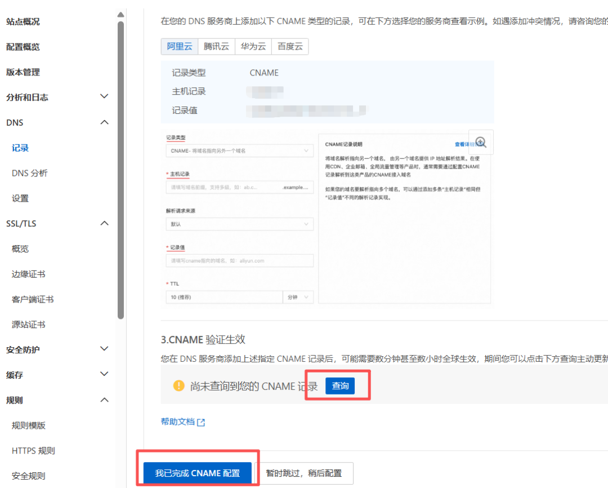Collapse the 规则 sidebar section
Viewport: 608px width, 488px height.
104,400
